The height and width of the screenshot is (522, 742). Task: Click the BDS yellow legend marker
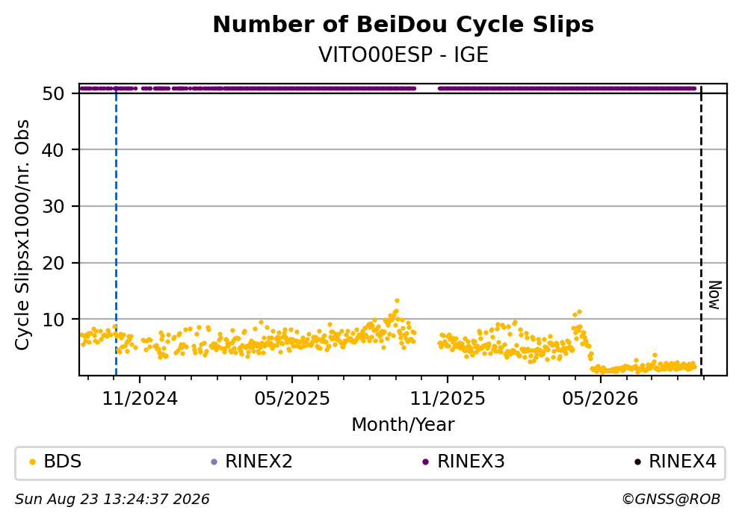(32, 462)
